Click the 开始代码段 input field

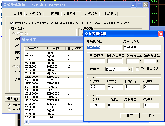104,48
